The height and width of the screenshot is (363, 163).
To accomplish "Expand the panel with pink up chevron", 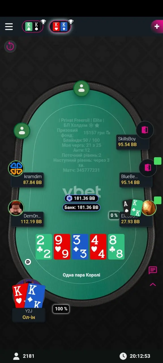I will pos(153,284).
